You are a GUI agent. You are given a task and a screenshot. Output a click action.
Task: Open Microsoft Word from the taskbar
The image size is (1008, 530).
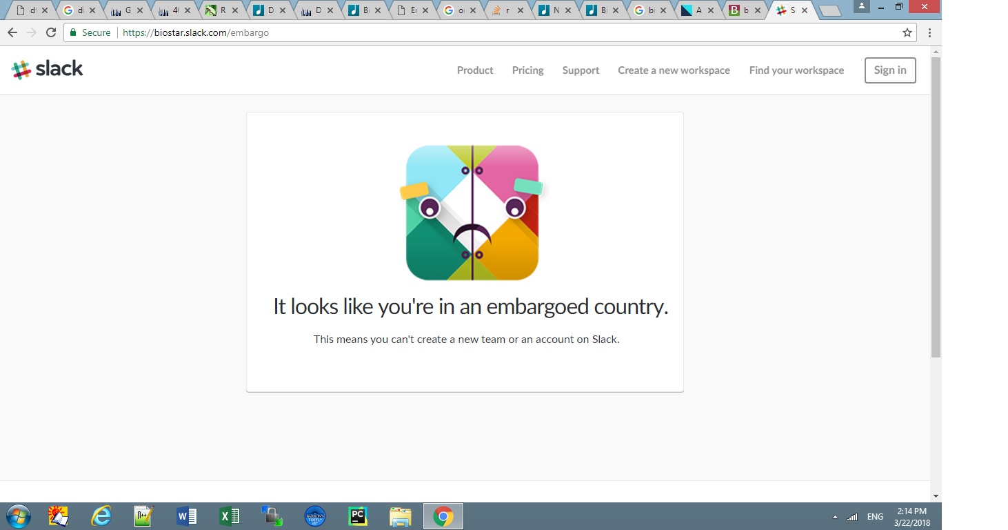(186, 516)
